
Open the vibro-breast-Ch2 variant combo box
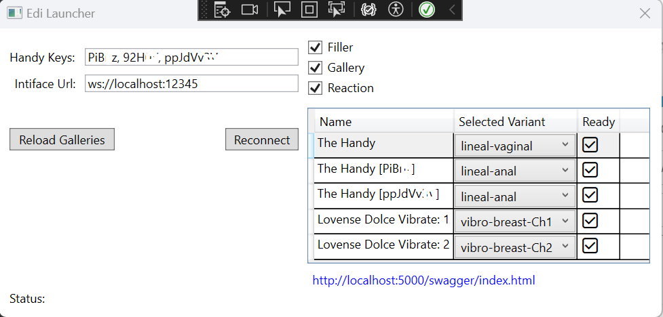click(514, 247)
